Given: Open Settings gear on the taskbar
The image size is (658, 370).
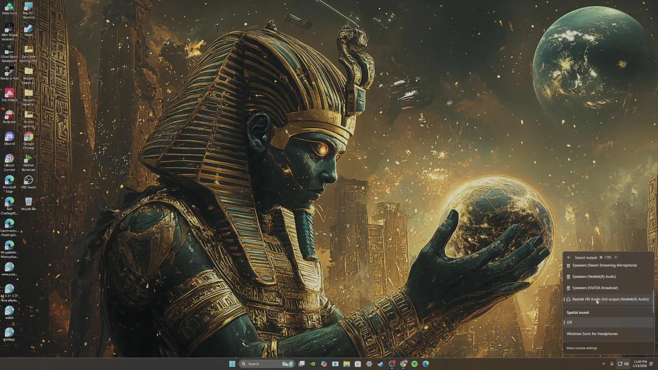Looking at the screenshot, I should tap(369, 364).
